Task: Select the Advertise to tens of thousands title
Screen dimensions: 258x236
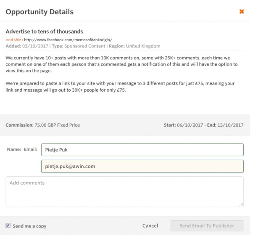Action: pyautogui.click(x=44, y=32)
